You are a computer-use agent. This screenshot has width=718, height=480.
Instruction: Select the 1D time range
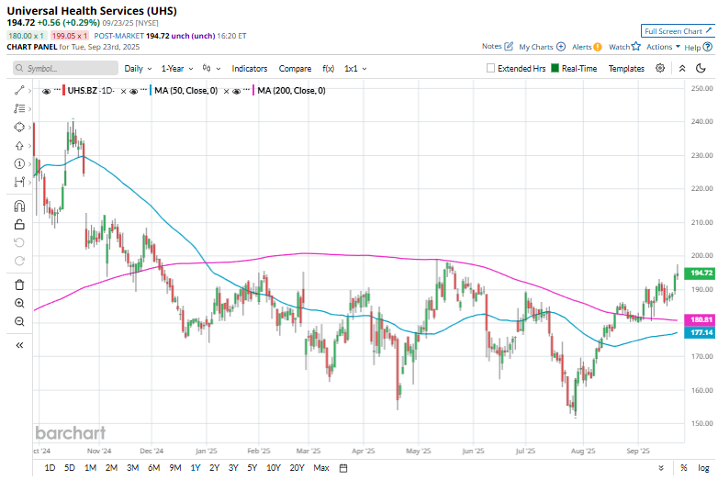click(50, 468)
